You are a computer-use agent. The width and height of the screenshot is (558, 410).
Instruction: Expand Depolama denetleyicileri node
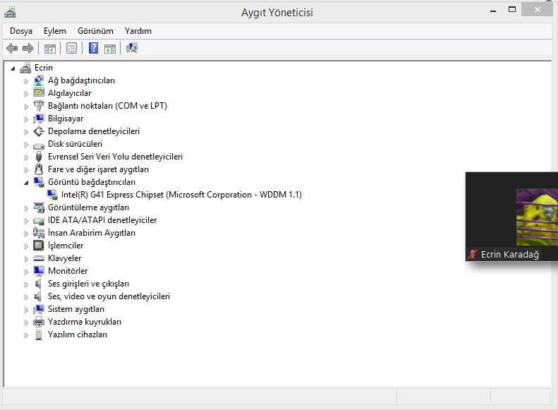click(26, 132)
